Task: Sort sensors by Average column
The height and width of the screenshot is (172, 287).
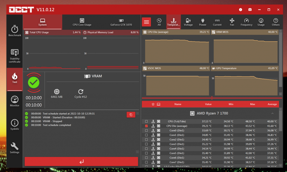Action: [272, 104]
